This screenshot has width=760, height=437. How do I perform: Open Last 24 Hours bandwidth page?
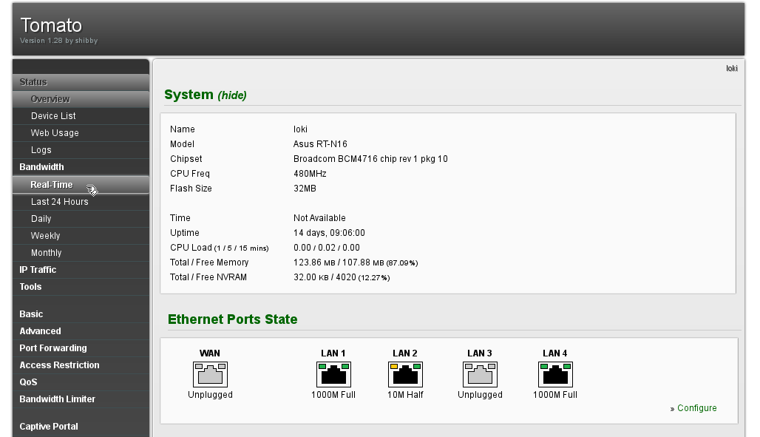[81, 202]
